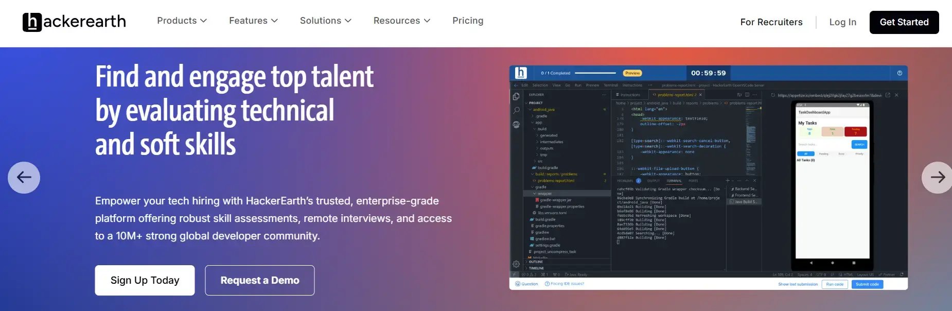Select the All filter in emulator app

(805, 154)
